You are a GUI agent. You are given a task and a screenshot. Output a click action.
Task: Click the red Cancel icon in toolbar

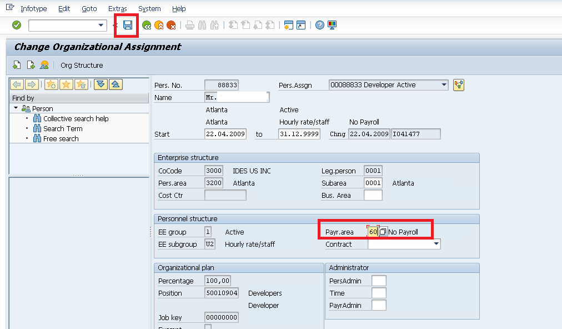(172, 25)
